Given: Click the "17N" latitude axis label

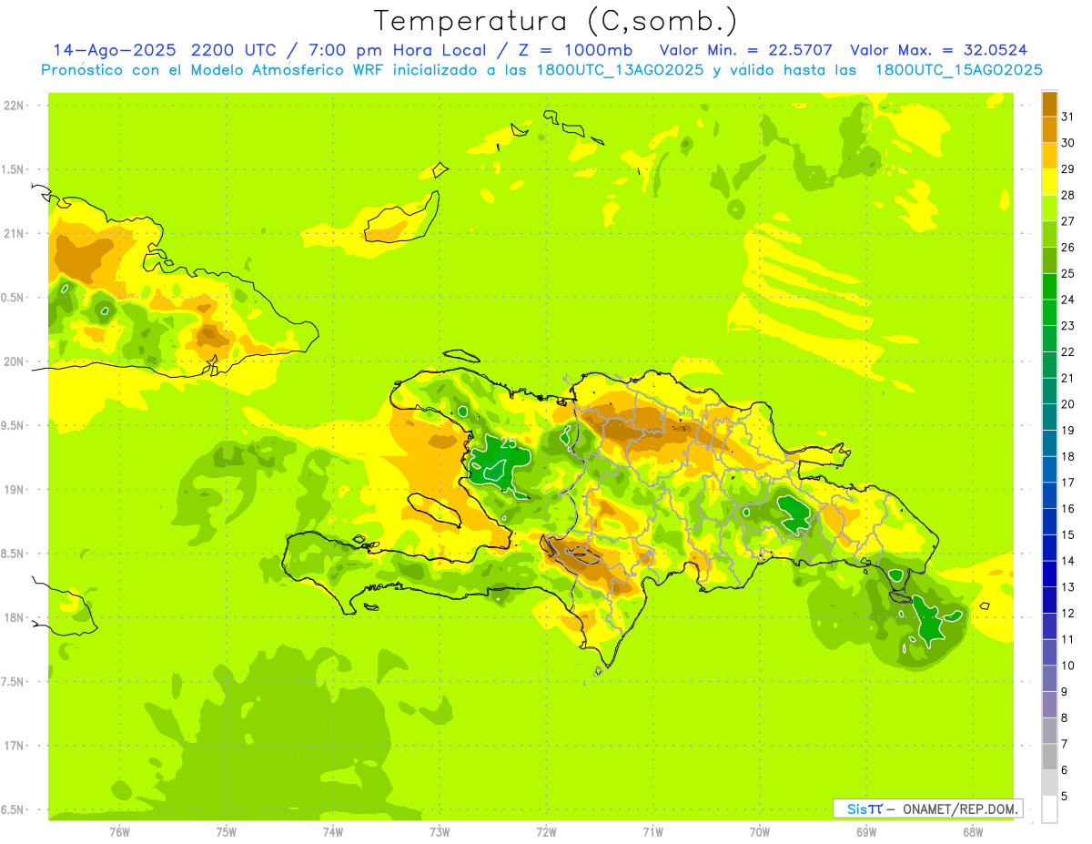Looking at the screenshot, I should (x=15, y=746).
